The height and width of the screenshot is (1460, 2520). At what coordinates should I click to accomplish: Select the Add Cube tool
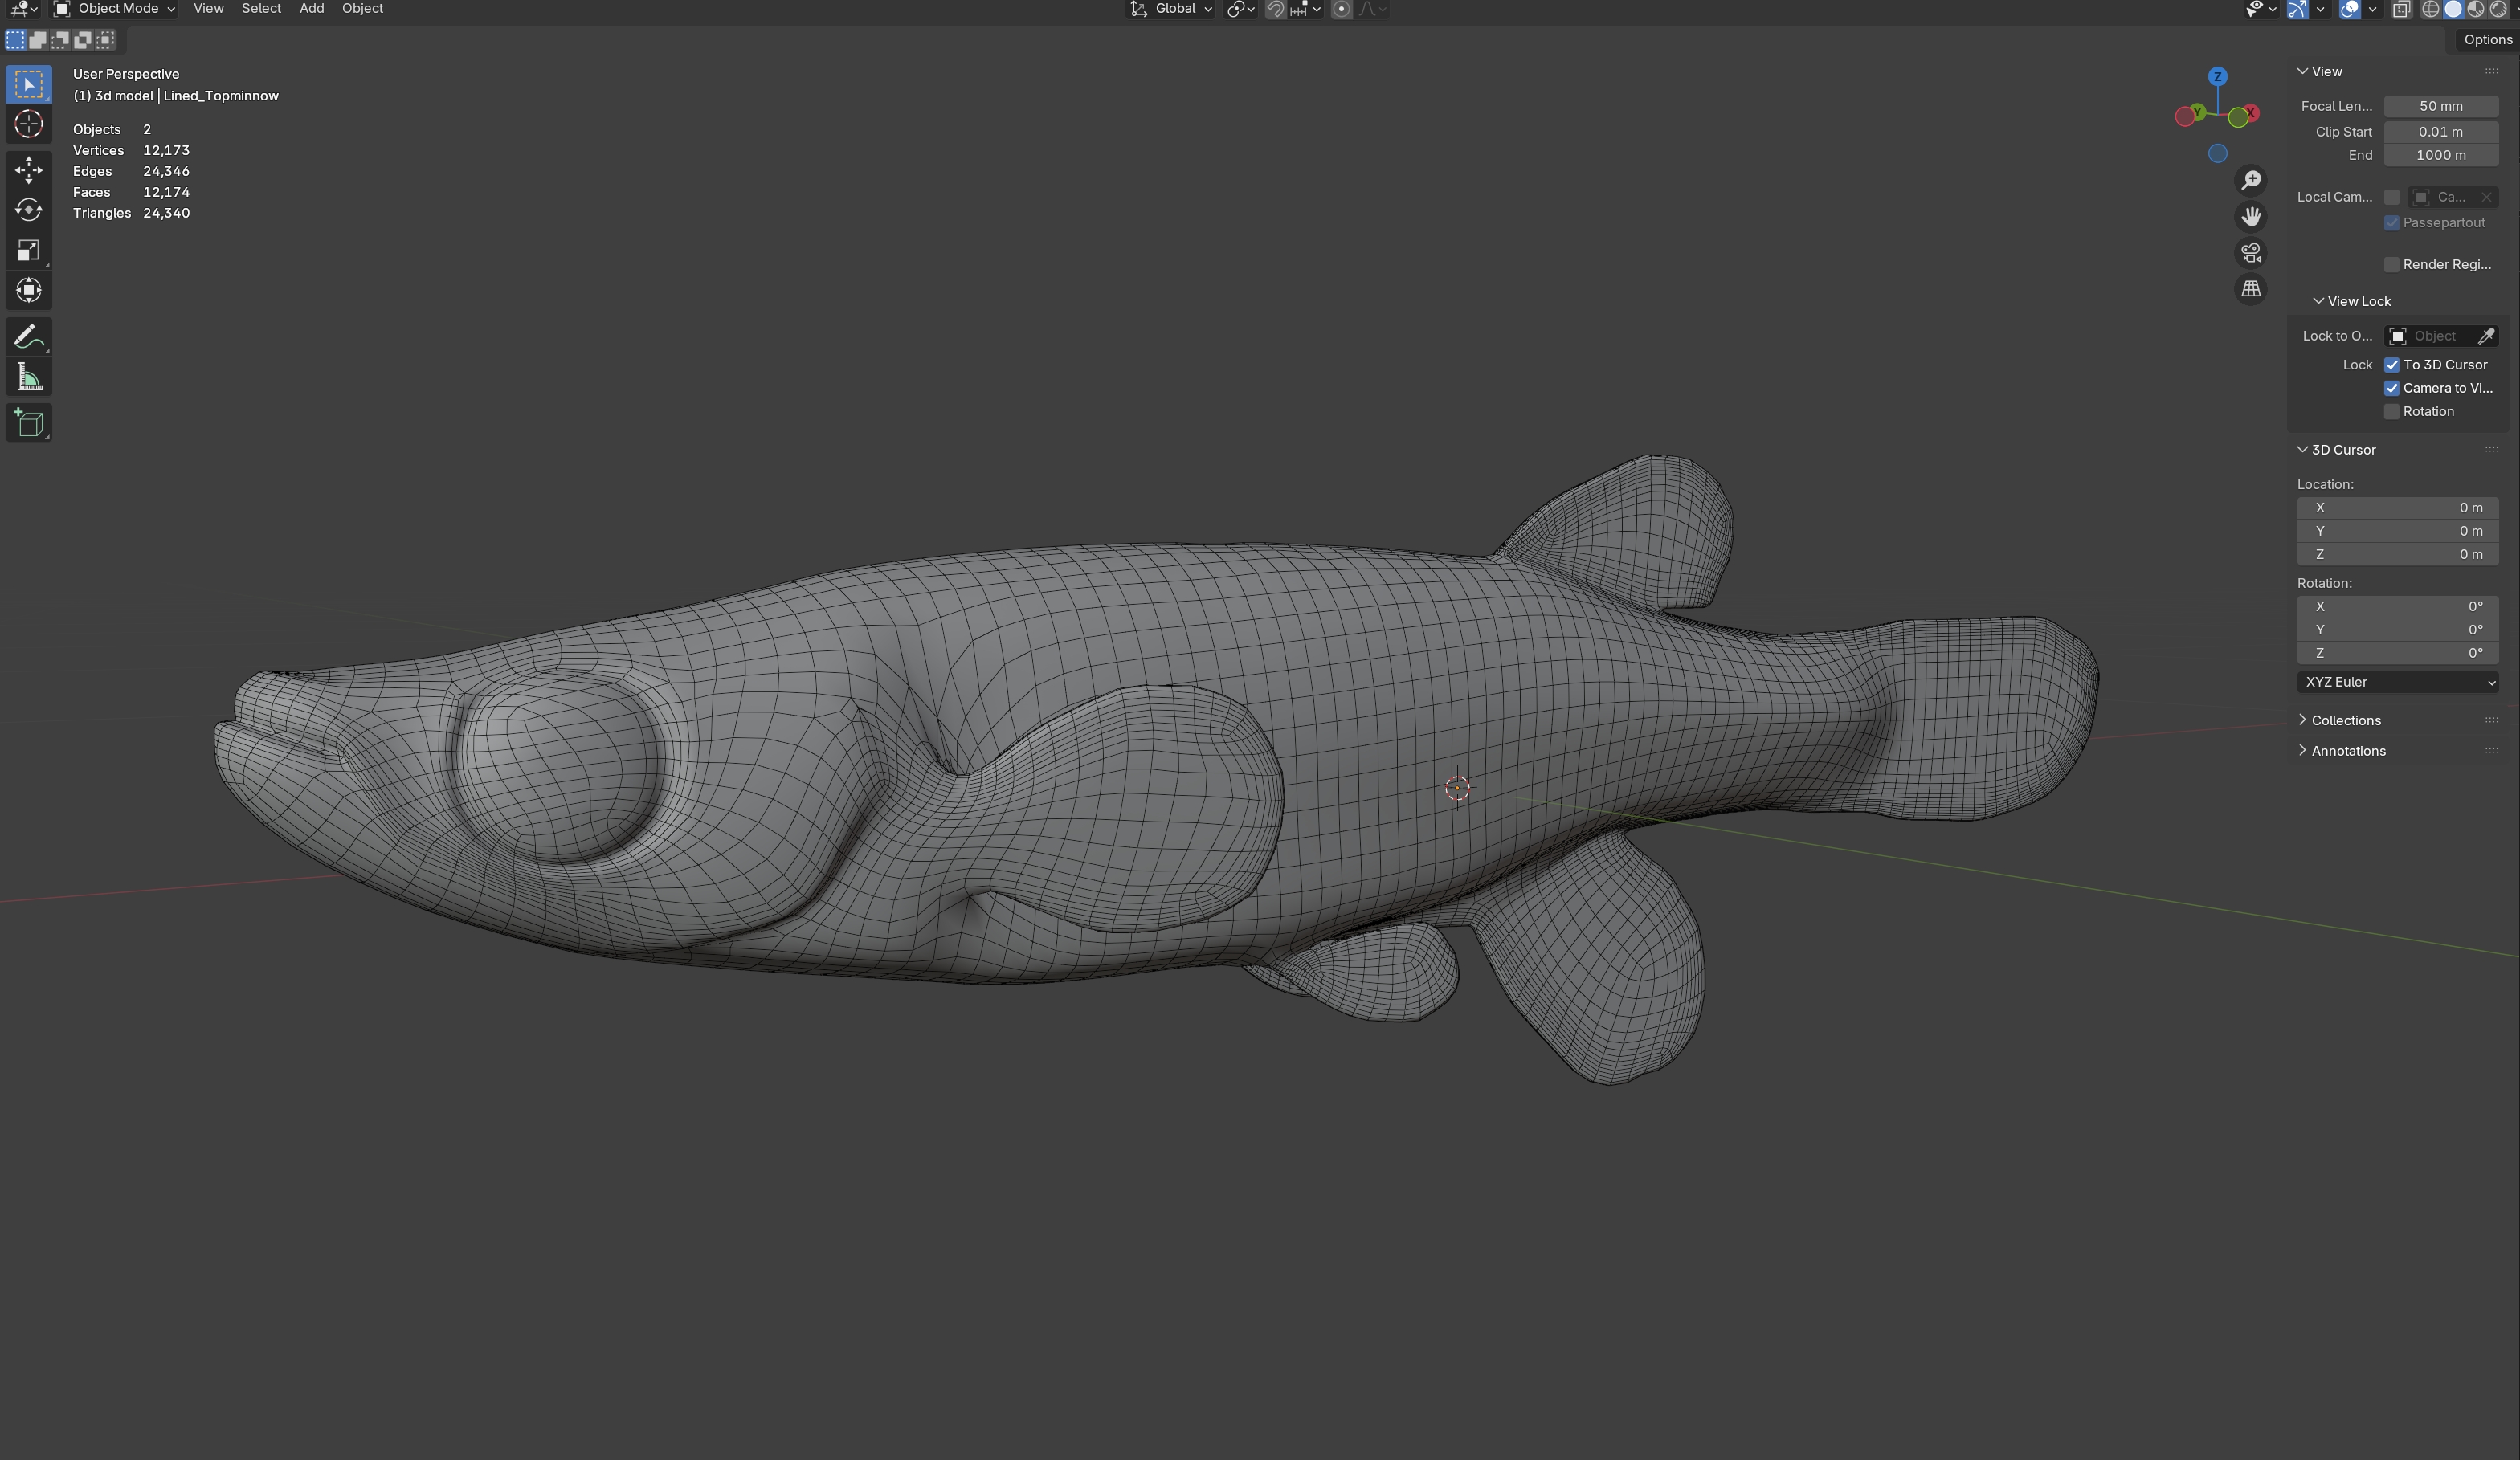coord(28,423)
